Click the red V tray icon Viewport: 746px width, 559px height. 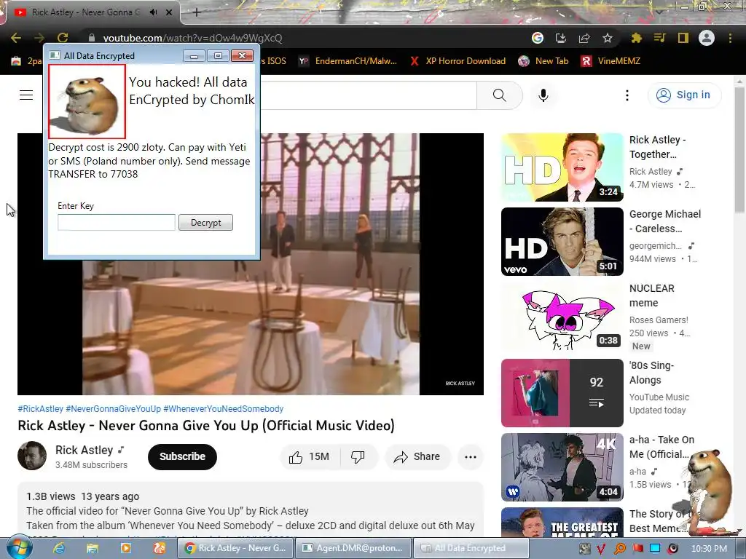click(x=602, y=549)
